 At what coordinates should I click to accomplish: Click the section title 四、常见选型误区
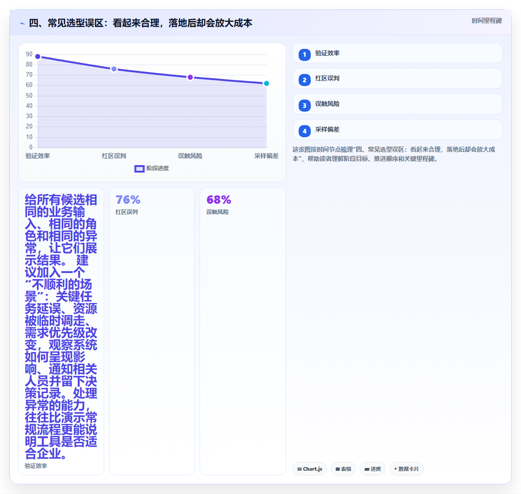tap(140, 23)
